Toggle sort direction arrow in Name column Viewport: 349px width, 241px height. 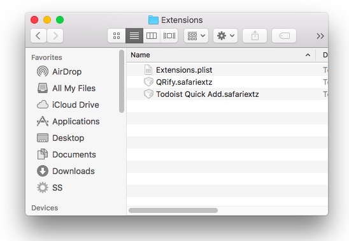click(x=308, y=55)
